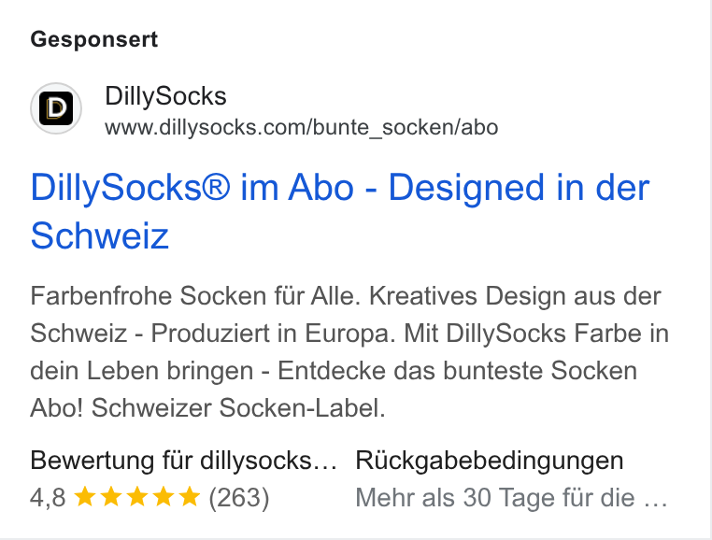The height and width of the screenshot is (540, 712).
Task: Open the (263) review count
Action: pyautogui.click(x=239, y=497)
